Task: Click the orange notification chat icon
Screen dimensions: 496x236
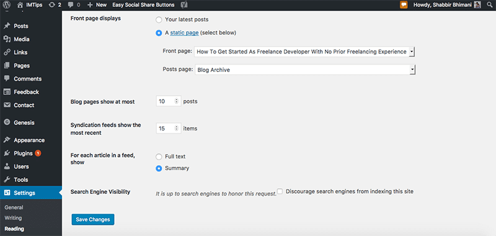Action: point(404,5)
